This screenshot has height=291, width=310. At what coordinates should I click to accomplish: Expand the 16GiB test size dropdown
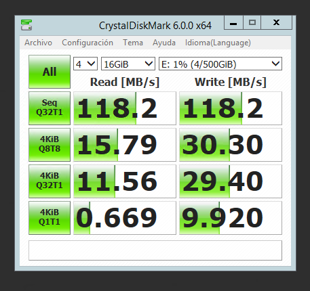tap(128, 64)
